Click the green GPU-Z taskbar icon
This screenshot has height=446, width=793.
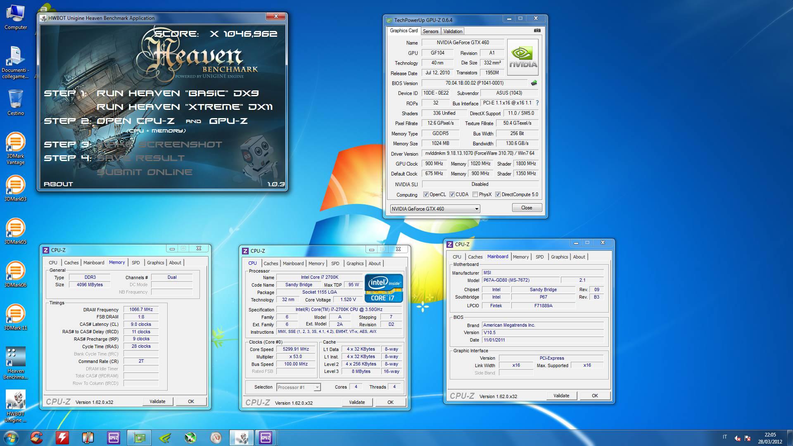click(x=139, y=438)
